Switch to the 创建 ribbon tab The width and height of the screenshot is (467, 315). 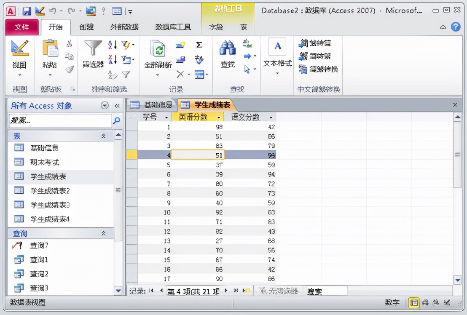pyautogui.click(x=86, y=27)
